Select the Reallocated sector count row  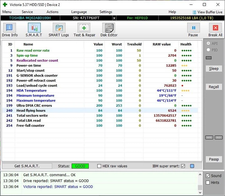[100, 61]
